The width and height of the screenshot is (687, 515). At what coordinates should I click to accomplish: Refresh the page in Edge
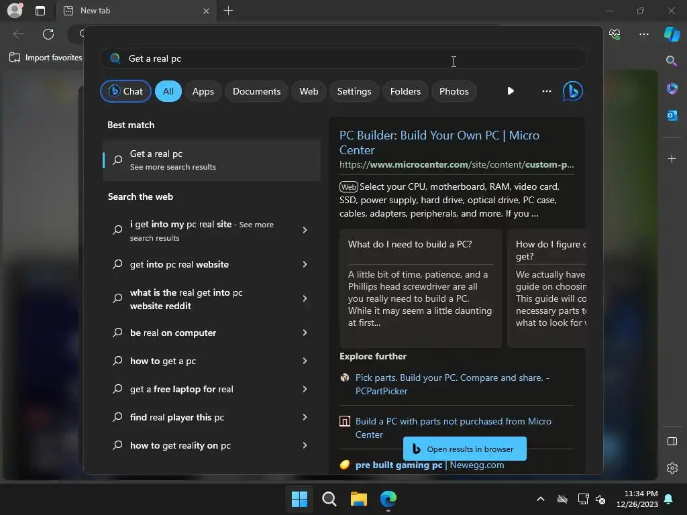click(x=48, y=34)
